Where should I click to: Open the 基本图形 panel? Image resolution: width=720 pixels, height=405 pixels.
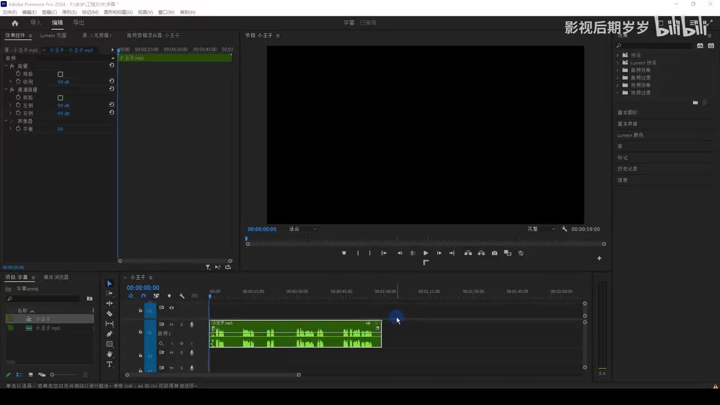(x=628, y=112)
